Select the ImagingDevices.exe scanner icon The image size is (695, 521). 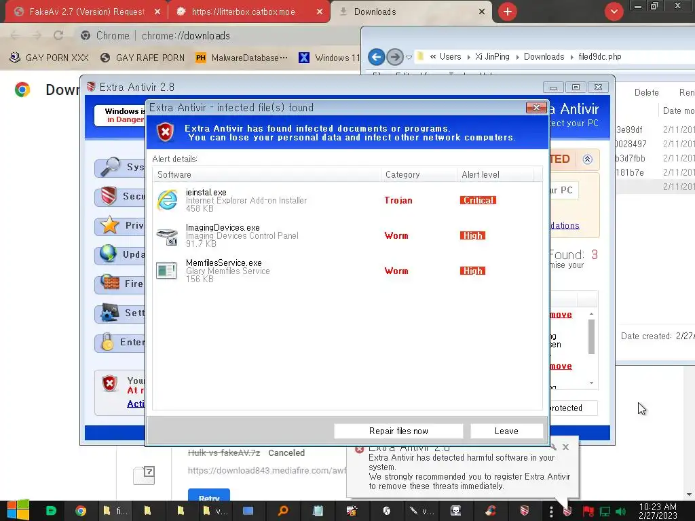[167, 236]
